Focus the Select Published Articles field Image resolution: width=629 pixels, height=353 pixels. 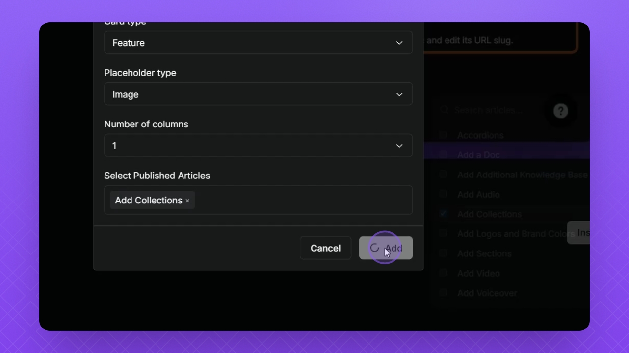(x=258, y=200)
